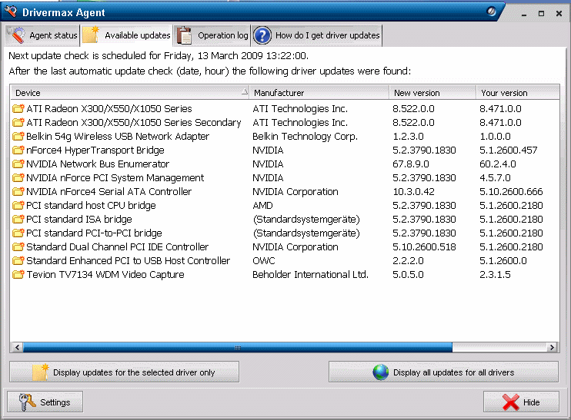Click your version 2.3.1.5 cell

point(495,274)
